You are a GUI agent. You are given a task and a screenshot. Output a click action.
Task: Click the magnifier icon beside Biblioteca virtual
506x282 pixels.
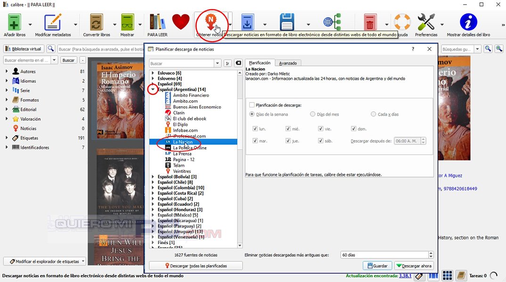click(x=51, y=49)
